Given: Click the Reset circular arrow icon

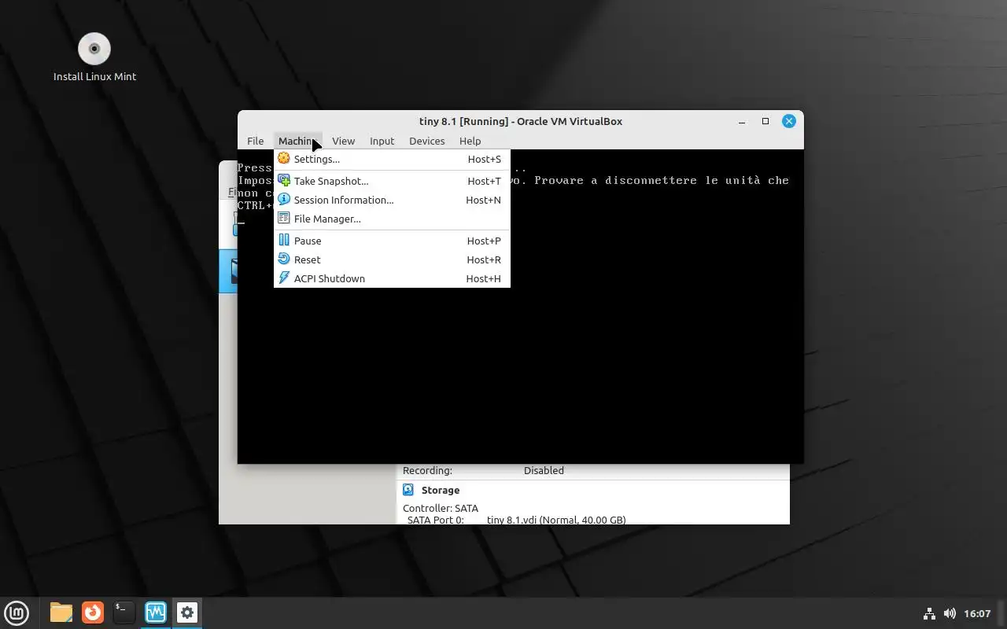Looking at the screenshot, I should tap(284, 259).
